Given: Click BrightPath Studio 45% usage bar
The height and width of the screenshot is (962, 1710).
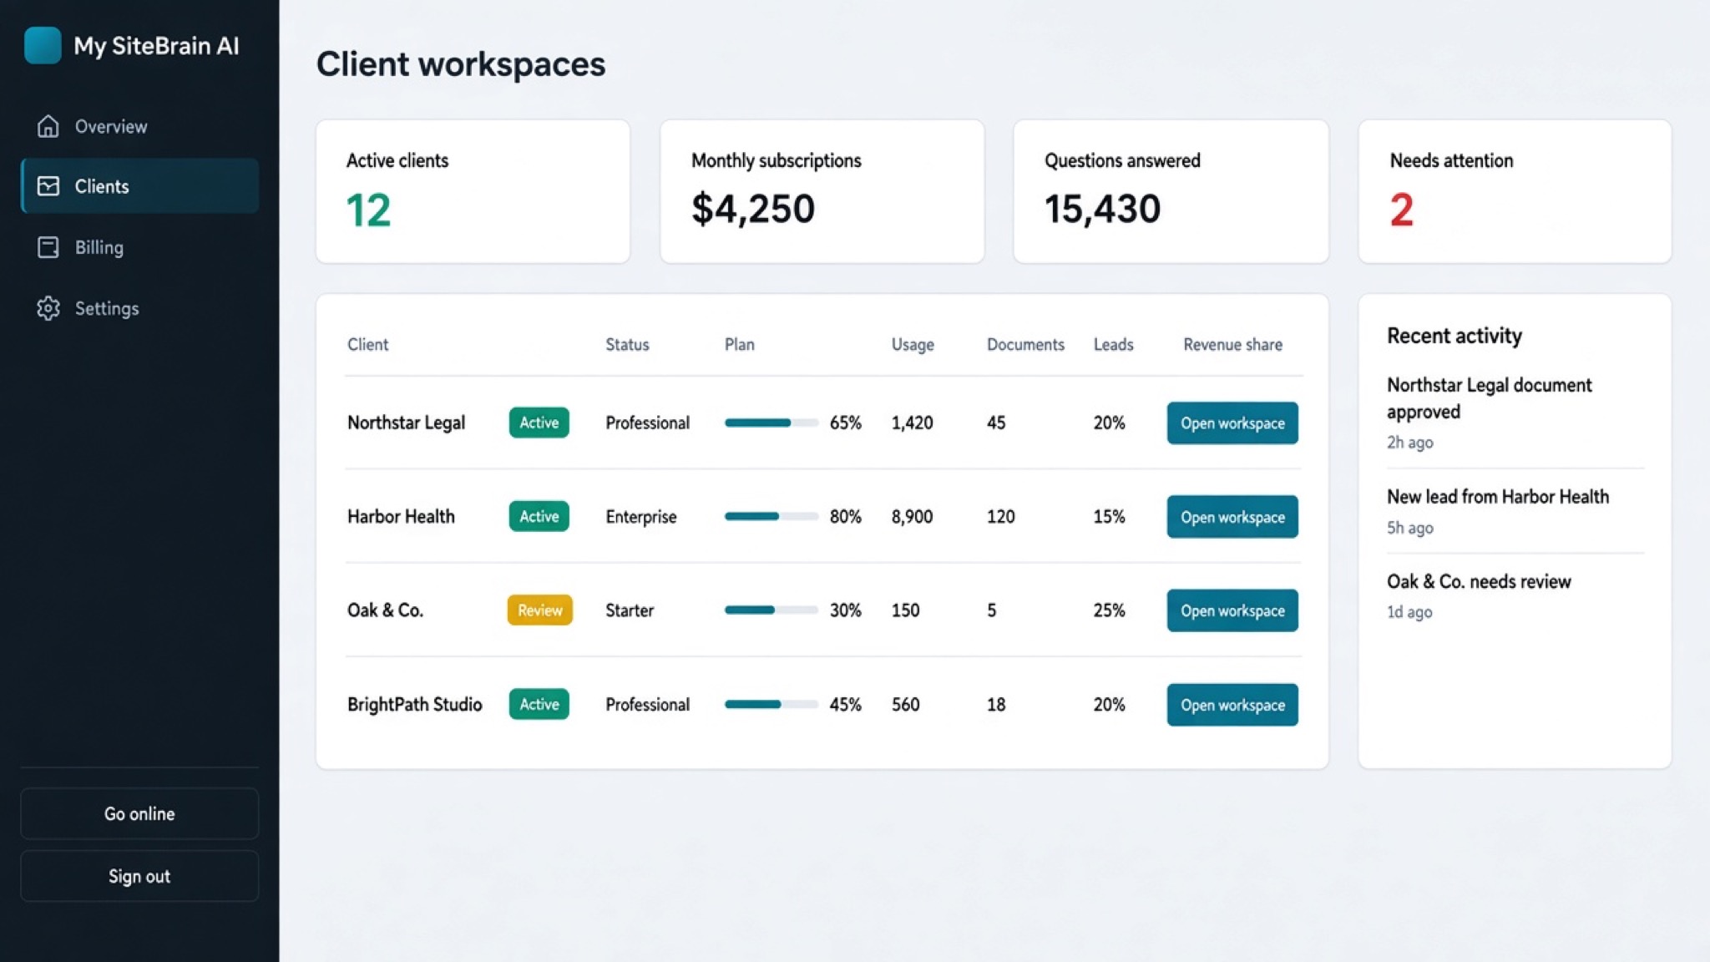Looking at the screenshot, I should tap(772, 704).
